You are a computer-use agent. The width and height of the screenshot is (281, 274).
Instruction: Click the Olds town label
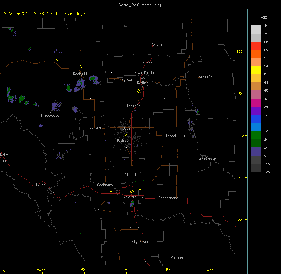[x=126, y=128]
